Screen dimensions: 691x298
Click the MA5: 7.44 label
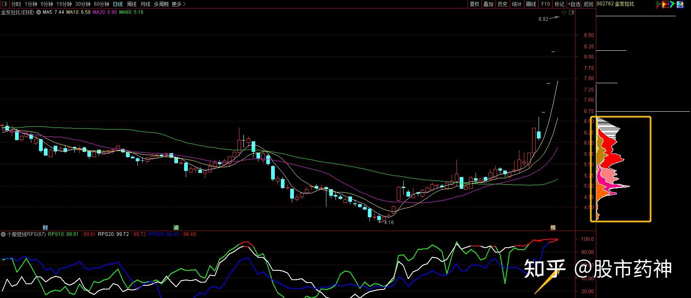pos(54,12)
